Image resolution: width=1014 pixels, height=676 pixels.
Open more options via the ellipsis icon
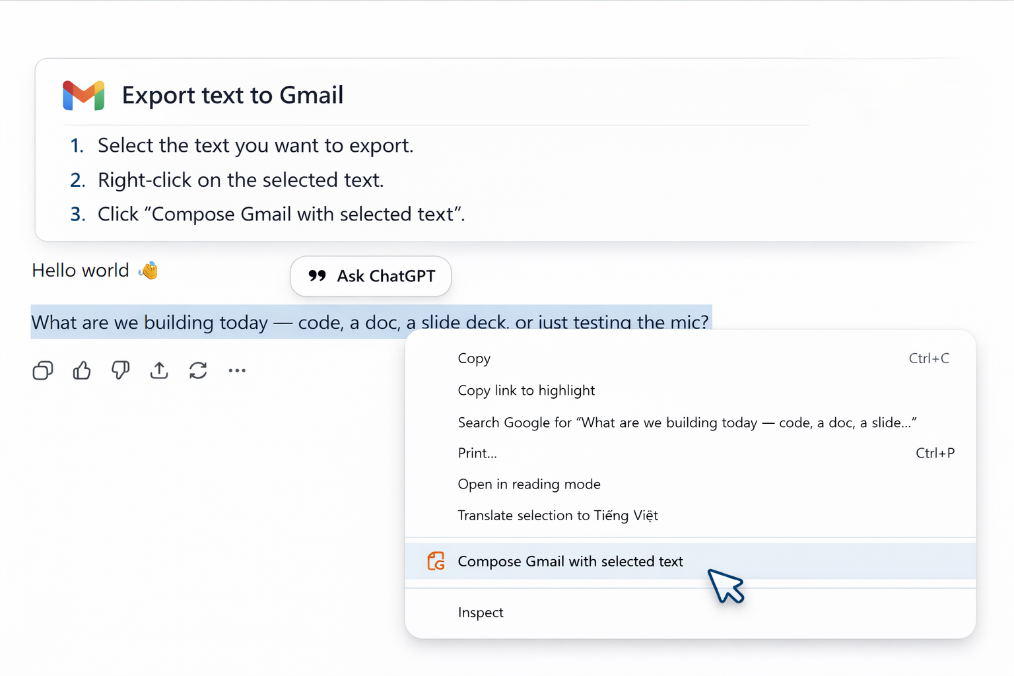point(237,370)
